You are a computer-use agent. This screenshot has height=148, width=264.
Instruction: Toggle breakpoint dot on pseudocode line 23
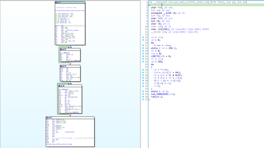143,61
